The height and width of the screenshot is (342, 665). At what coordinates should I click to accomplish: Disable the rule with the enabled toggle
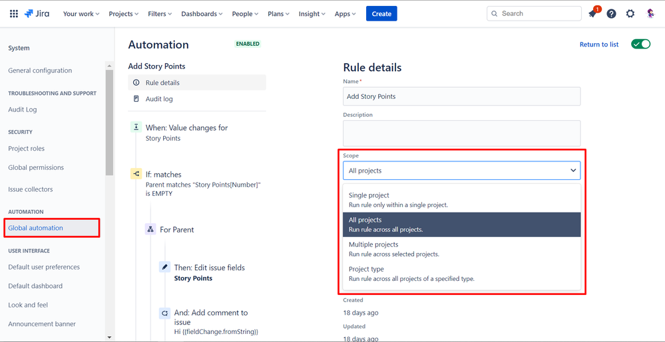click(x=640, y=44)
